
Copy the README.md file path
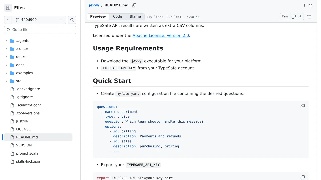134,5
